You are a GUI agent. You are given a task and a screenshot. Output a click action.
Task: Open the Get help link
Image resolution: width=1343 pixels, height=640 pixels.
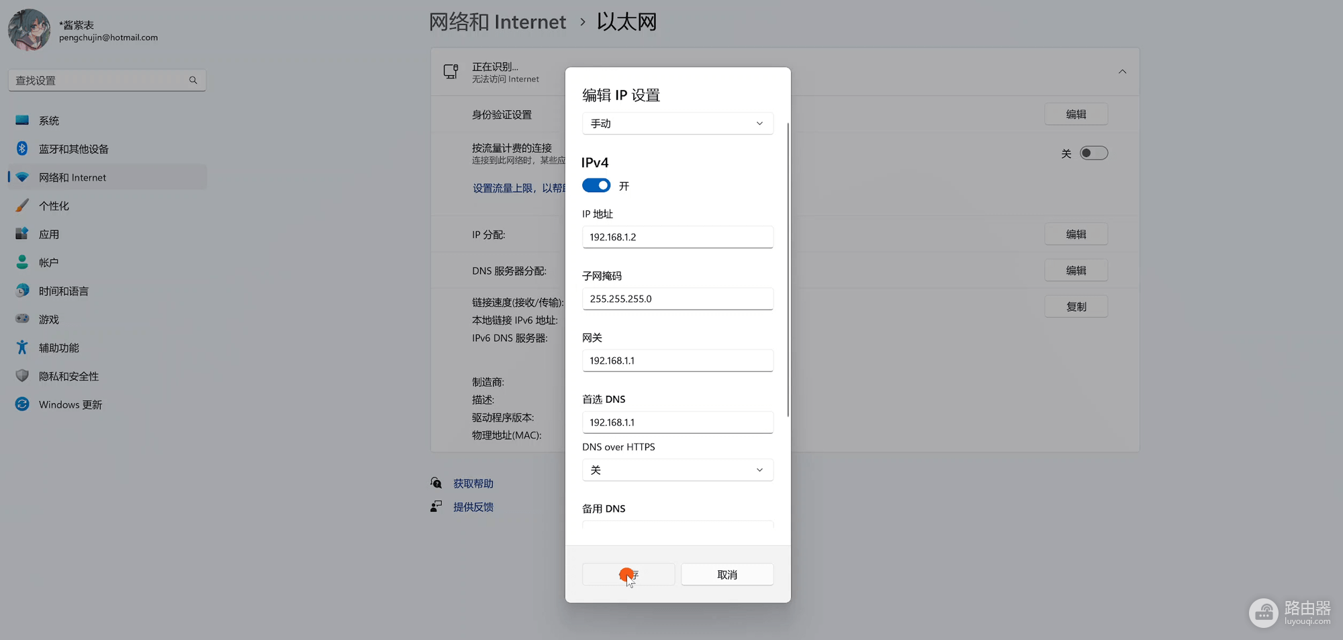point(473,484)
